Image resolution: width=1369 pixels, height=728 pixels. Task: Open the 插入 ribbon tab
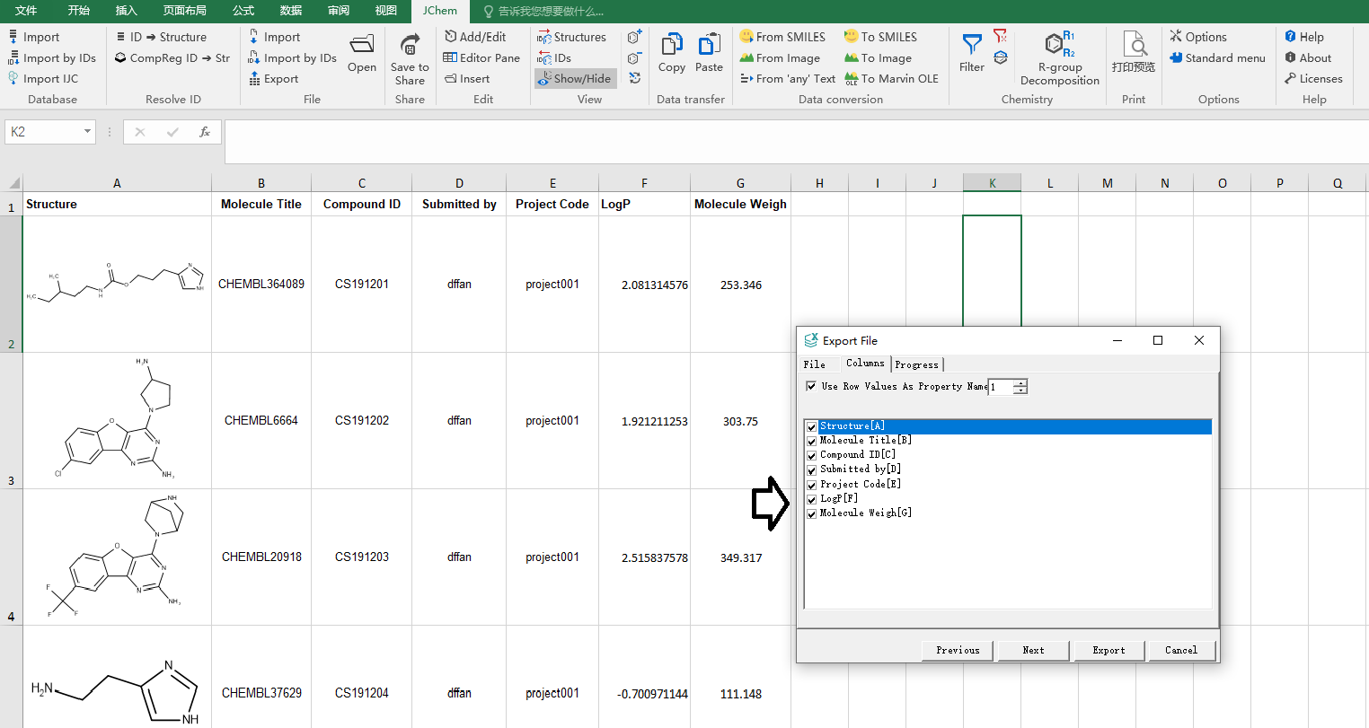click(x=127, y=11)
